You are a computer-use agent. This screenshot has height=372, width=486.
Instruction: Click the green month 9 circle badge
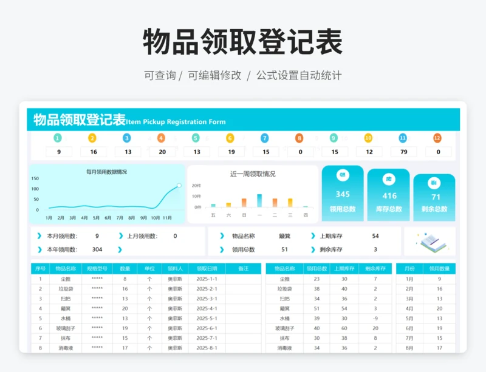pyautogui.click(x=334, y=138)
